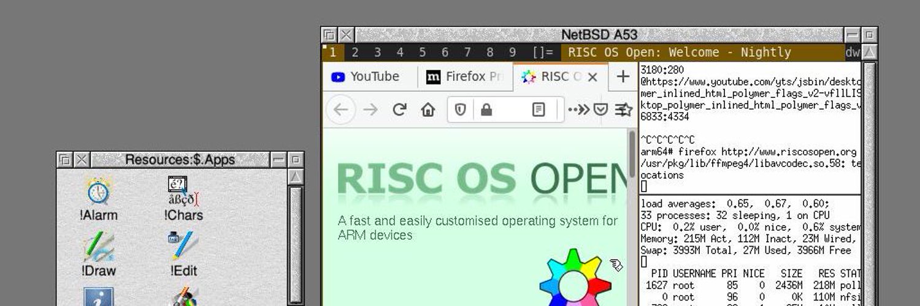The image size is (920, 306).
Task: Switch to dwm tag 8
Action: pyautogui.click(x=489, y=53)
